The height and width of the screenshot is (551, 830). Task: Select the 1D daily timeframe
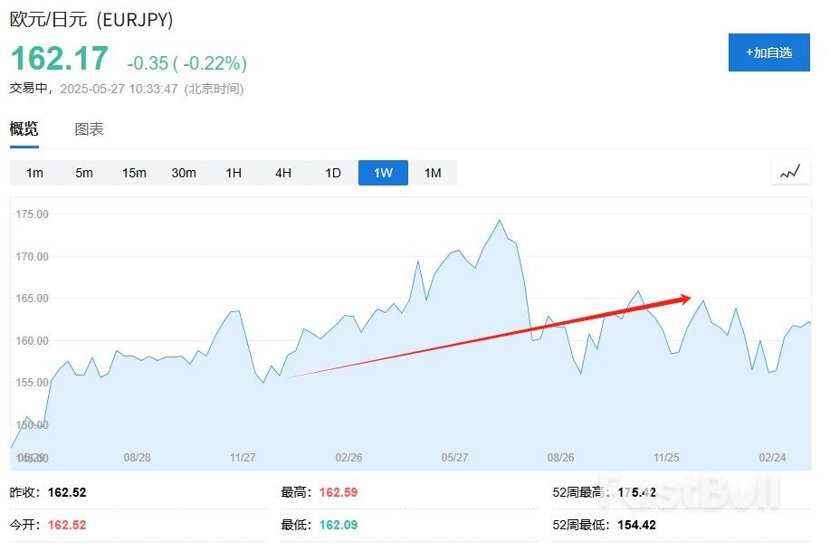[332, 172]
